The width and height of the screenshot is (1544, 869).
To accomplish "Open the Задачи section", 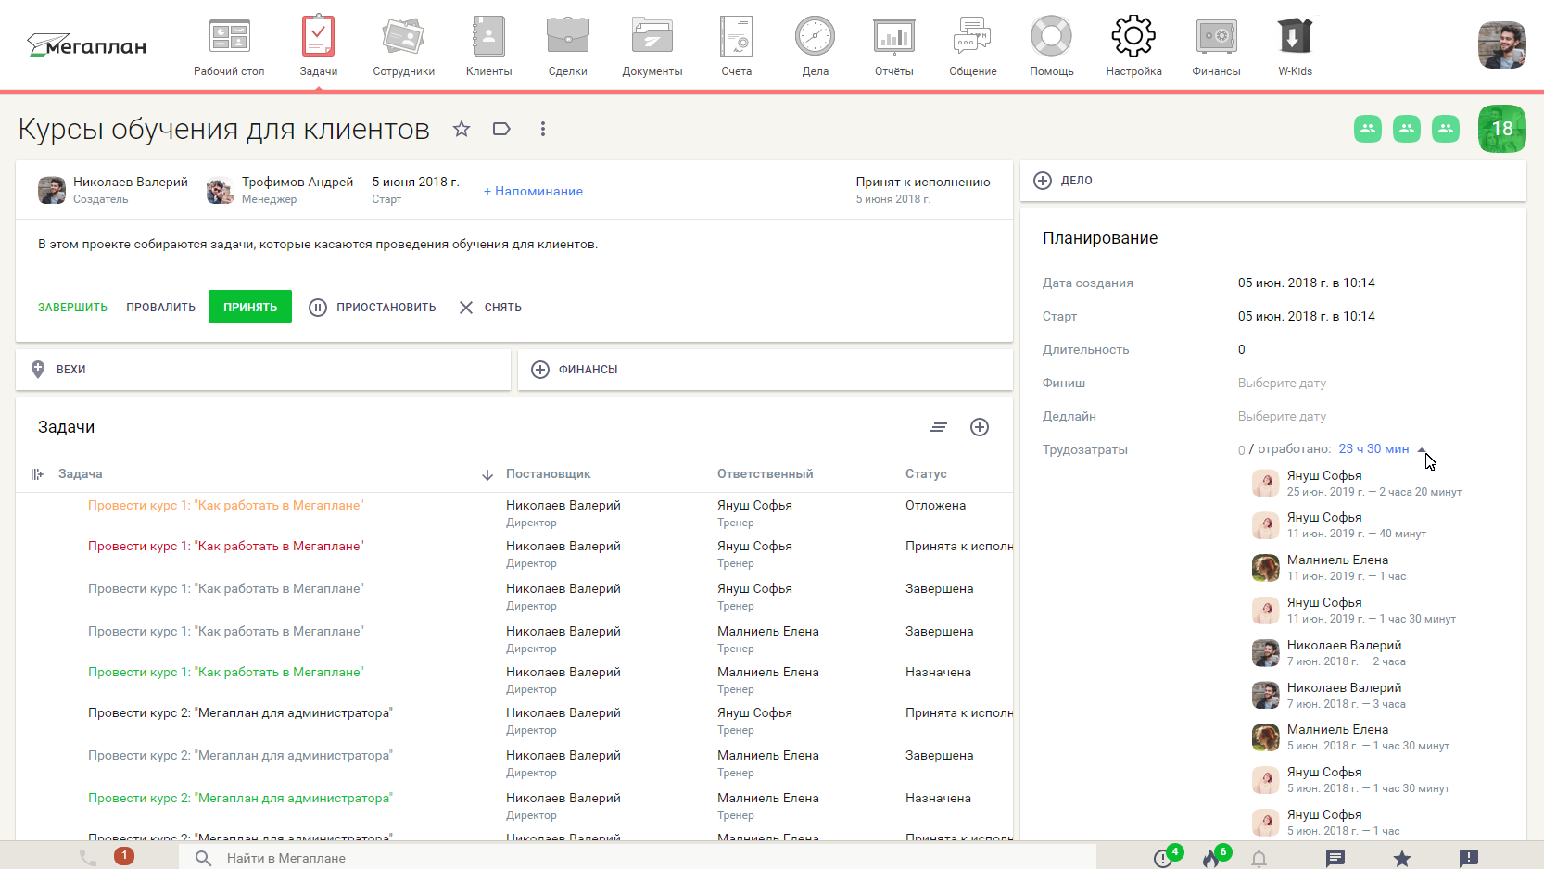I will point(318,46).
